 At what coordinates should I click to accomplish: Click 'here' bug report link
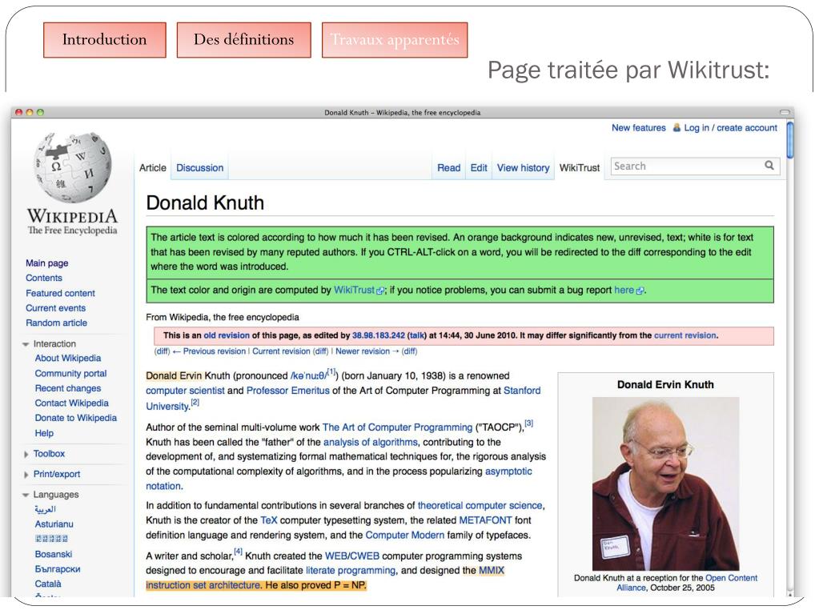624,290
